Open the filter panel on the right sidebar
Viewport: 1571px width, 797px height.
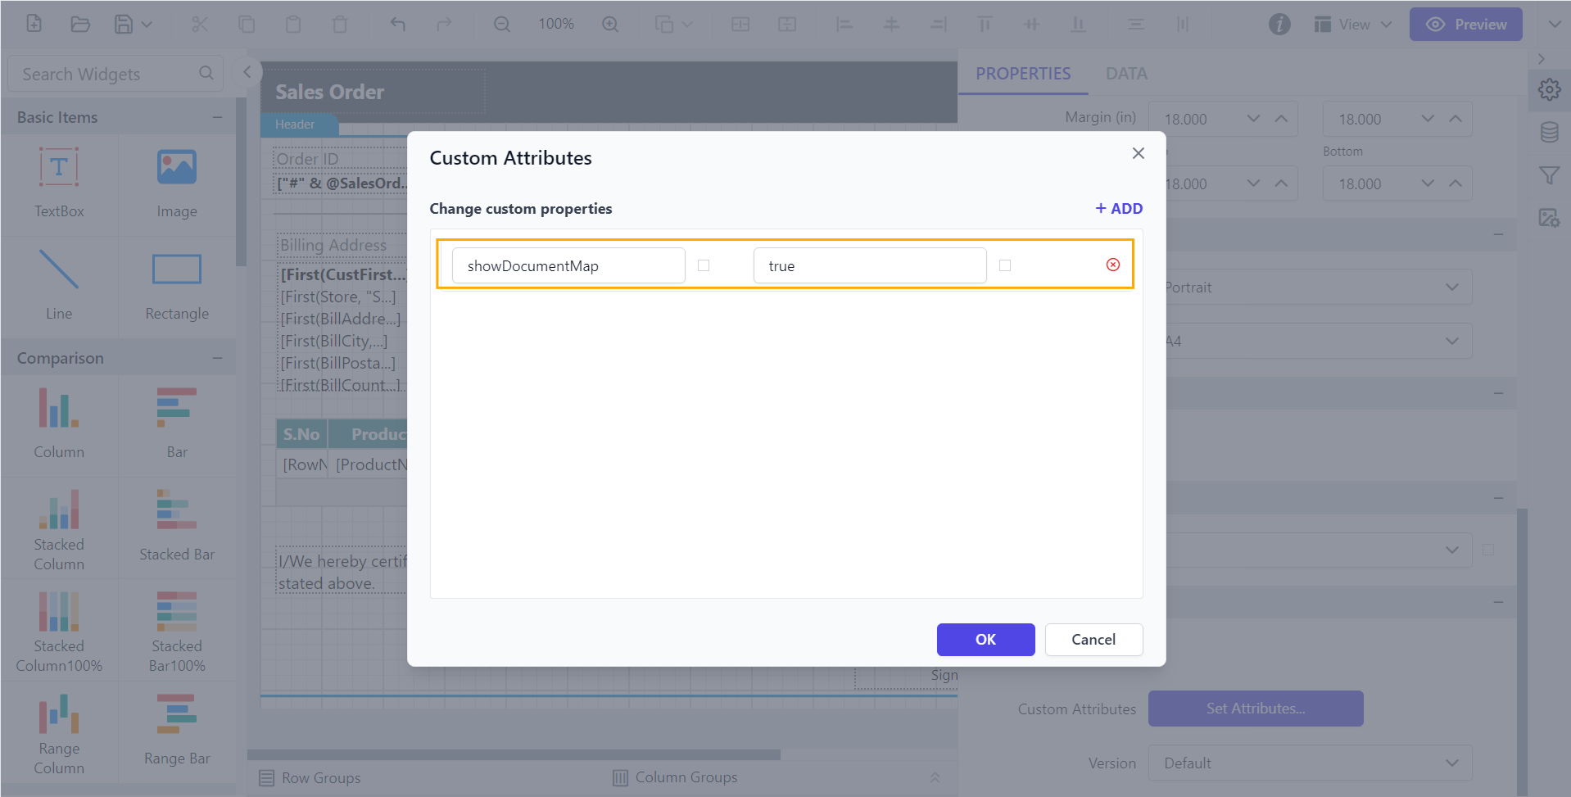(x=1549, y=174)
